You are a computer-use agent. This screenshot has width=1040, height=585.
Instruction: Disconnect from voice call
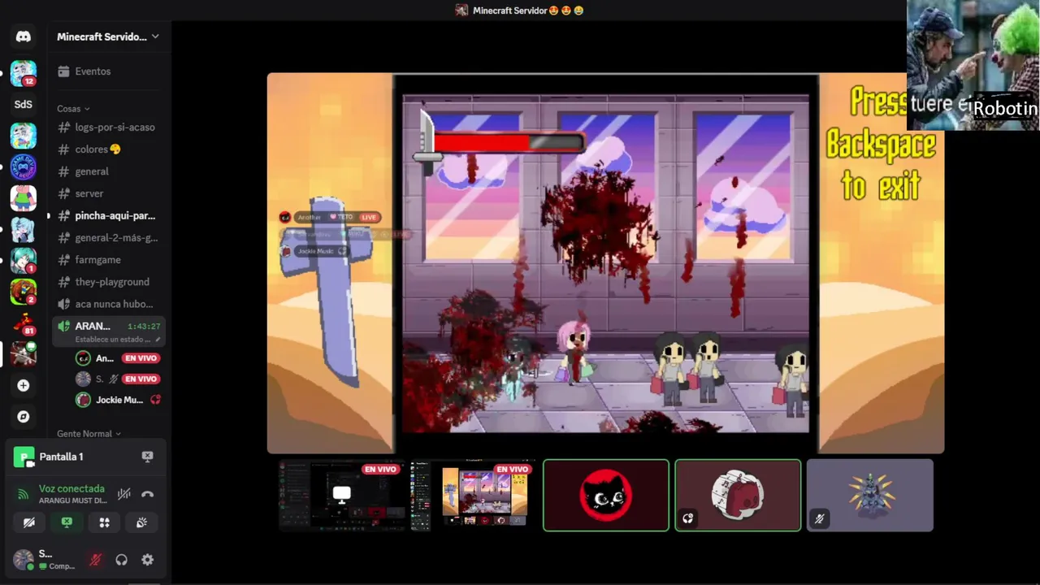(147, 494)
